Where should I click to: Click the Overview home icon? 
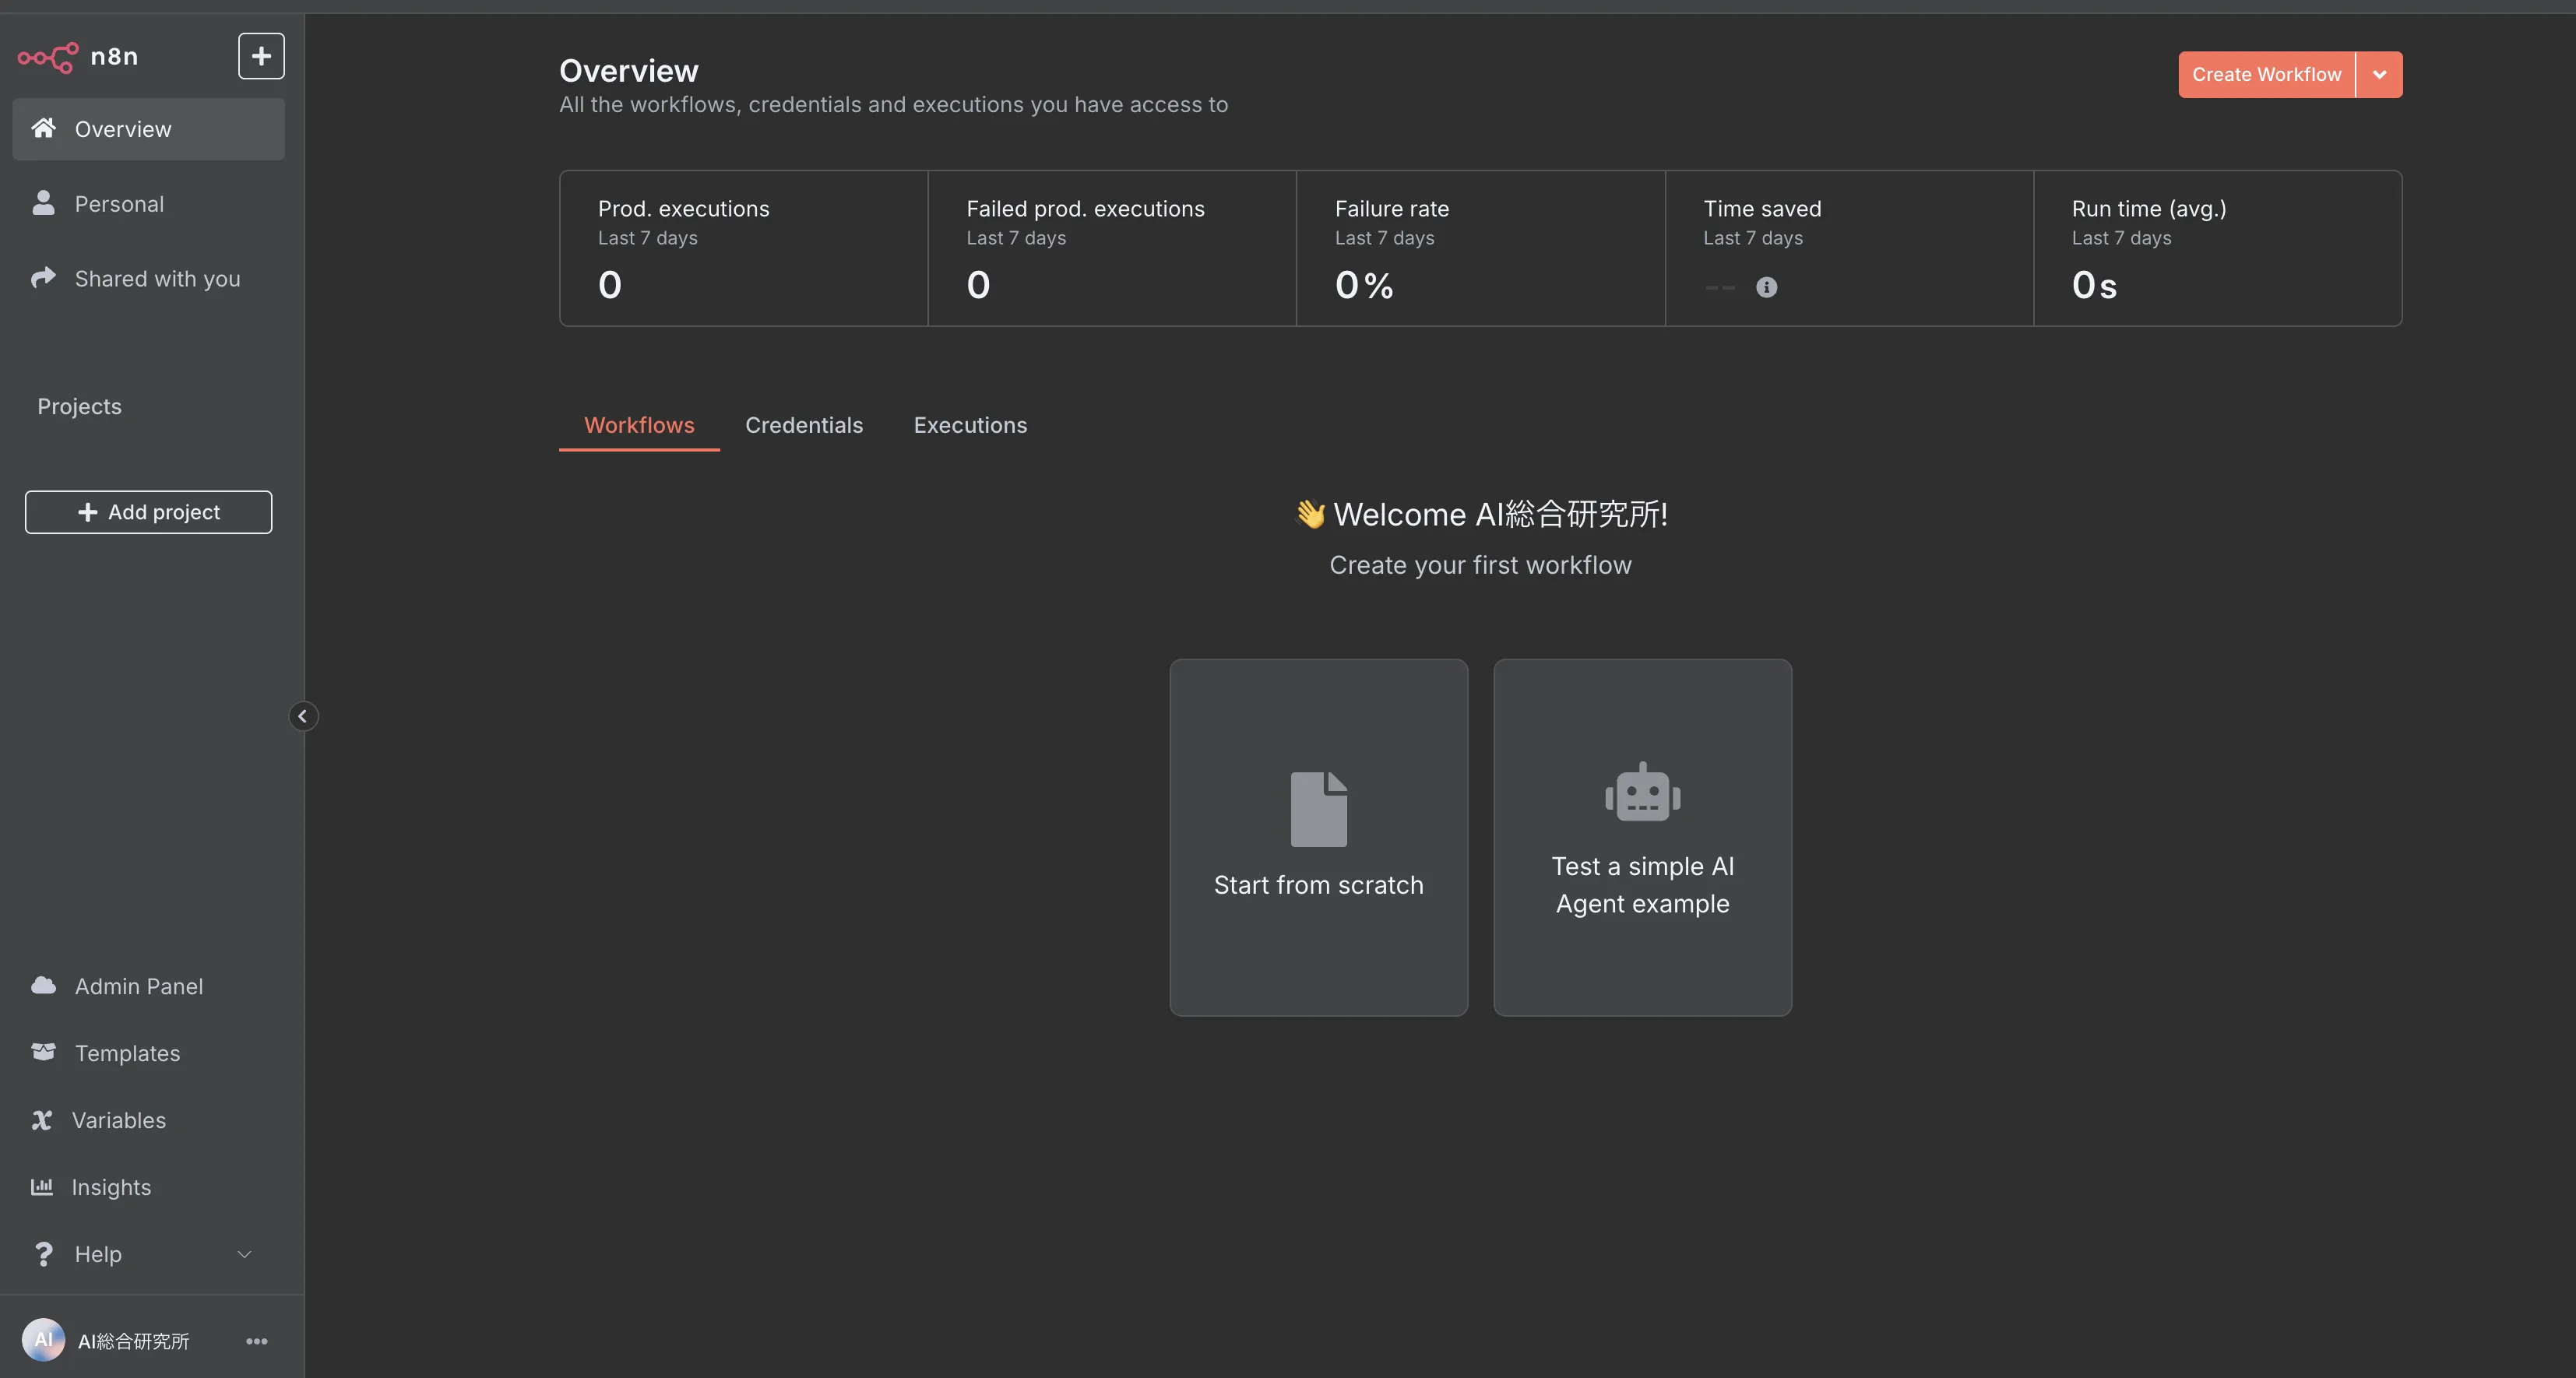43,128
